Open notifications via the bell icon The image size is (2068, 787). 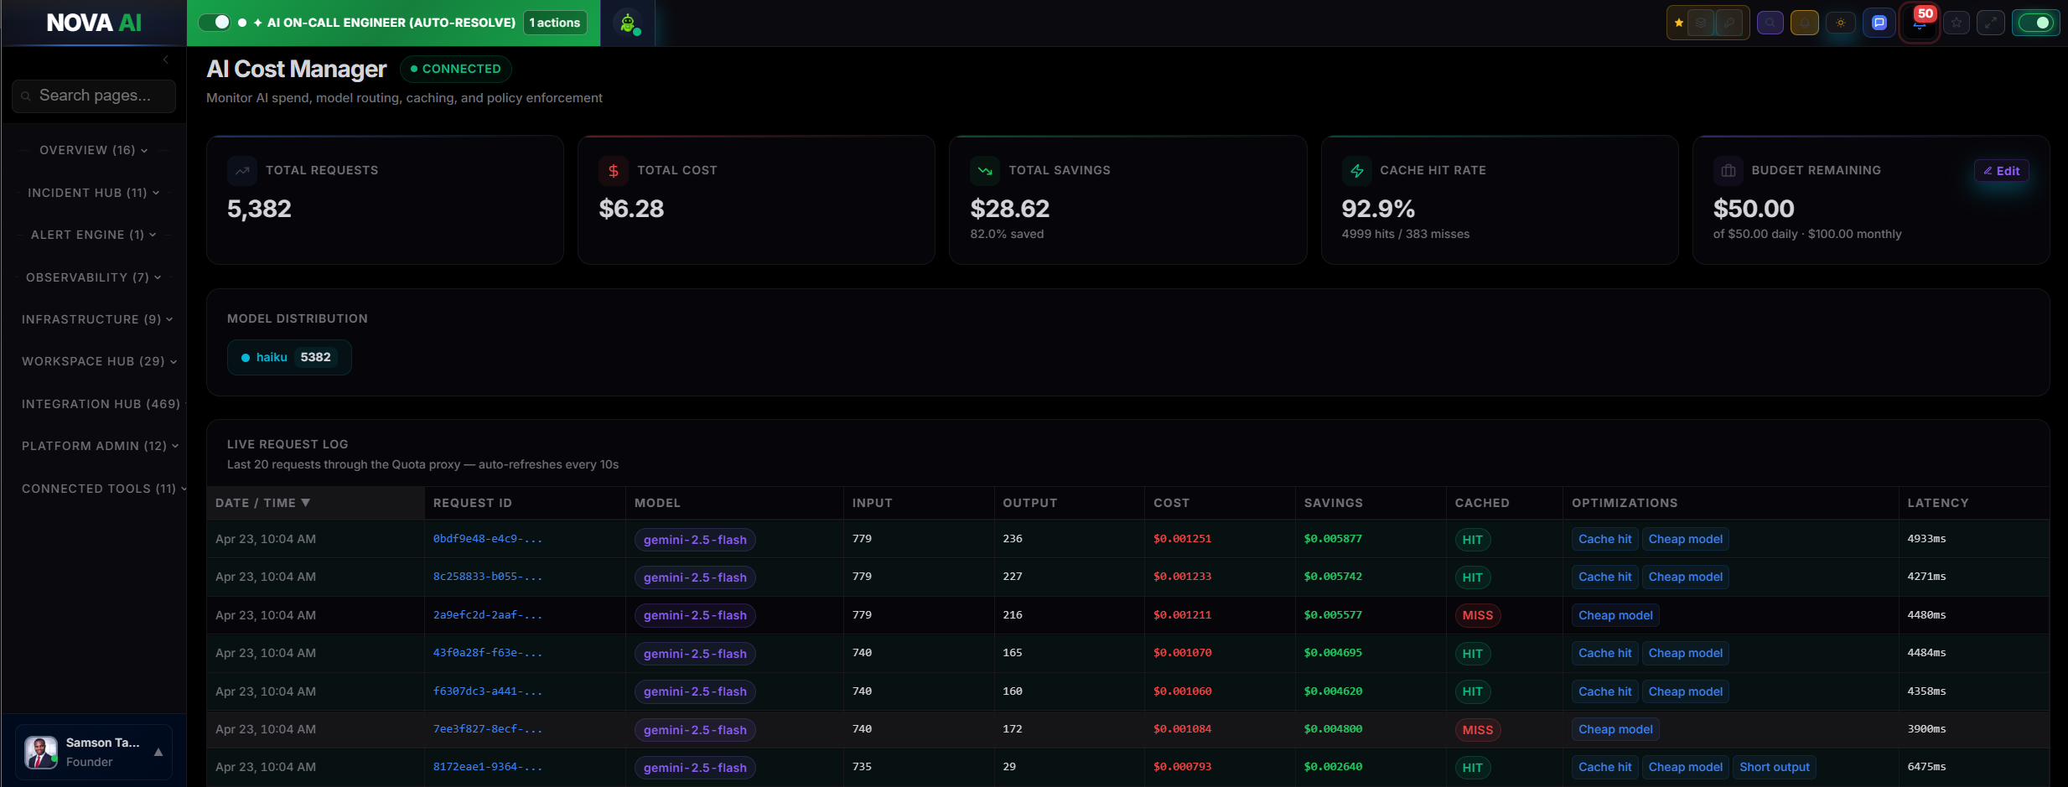(1805, 23)
